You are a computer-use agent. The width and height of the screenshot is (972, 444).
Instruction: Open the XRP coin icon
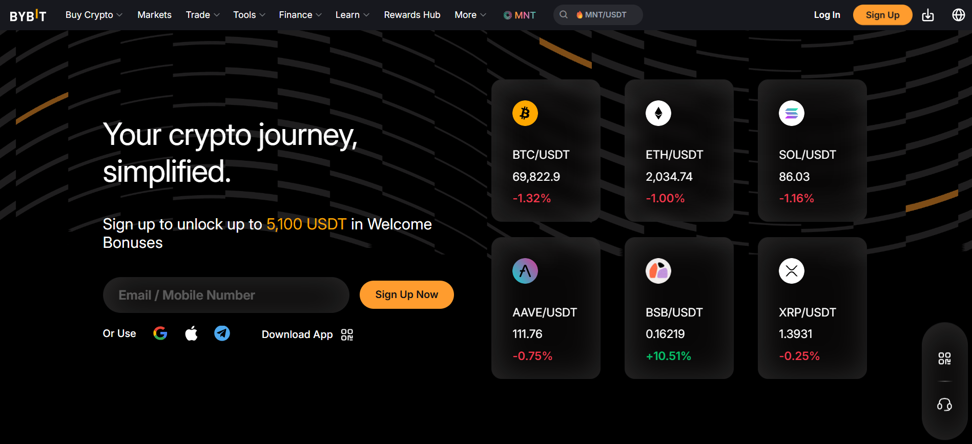click(x=791, y=271)
